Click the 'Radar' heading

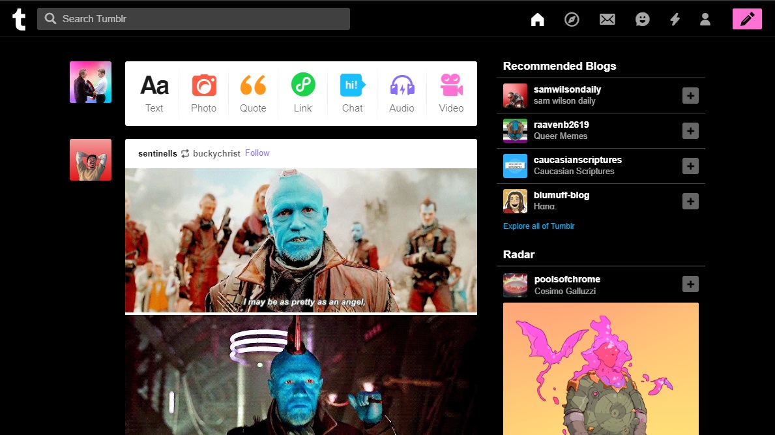(x=519, y=254)
